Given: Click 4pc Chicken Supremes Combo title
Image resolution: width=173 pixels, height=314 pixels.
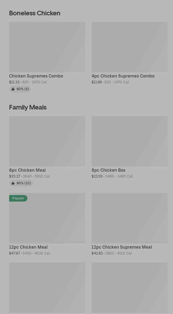Looking at the screenshot, I should 123,76.
